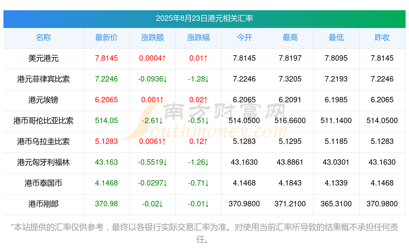409x250 pixels.
Task: Click the disclaimer text starting with *本站提供的汇率
Action: point(204,233)
